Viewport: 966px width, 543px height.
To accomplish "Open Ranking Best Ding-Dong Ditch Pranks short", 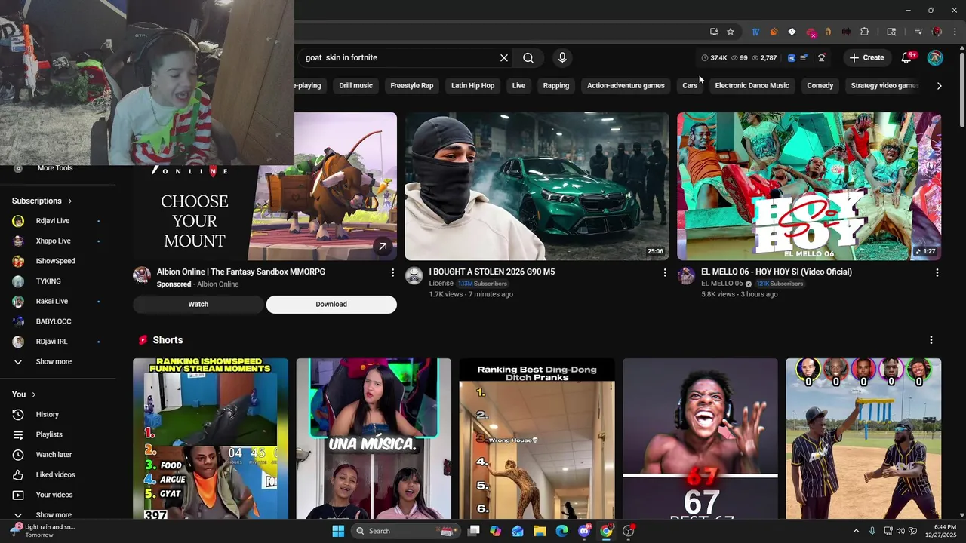I will 537,439.
